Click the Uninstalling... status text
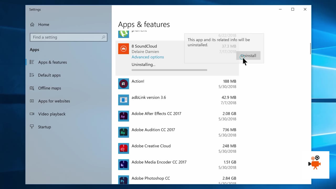The image size is (336, 189). pos(143,65)
